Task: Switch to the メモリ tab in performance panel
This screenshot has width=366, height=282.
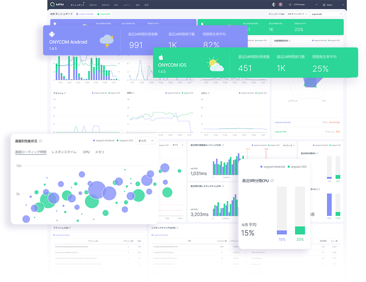Action: click(x=100, y=152)
